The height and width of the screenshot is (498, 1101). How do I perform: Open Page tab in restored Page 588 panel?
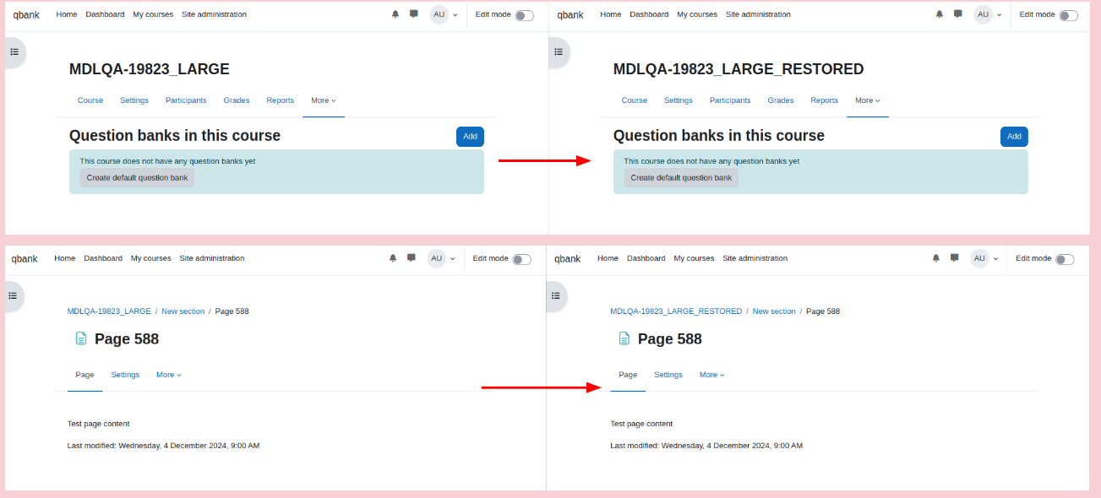click(x=628, y=375)
